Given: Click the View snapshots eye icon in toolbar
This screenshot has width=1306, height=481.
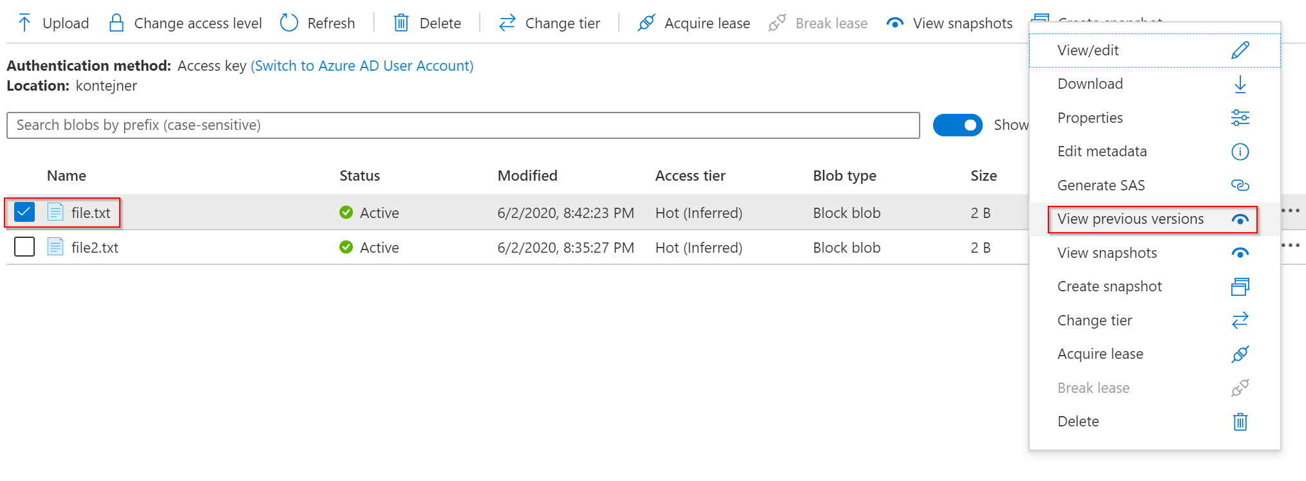Looking at the screenshot, I should pyautogui.click(x=894, y=23).
